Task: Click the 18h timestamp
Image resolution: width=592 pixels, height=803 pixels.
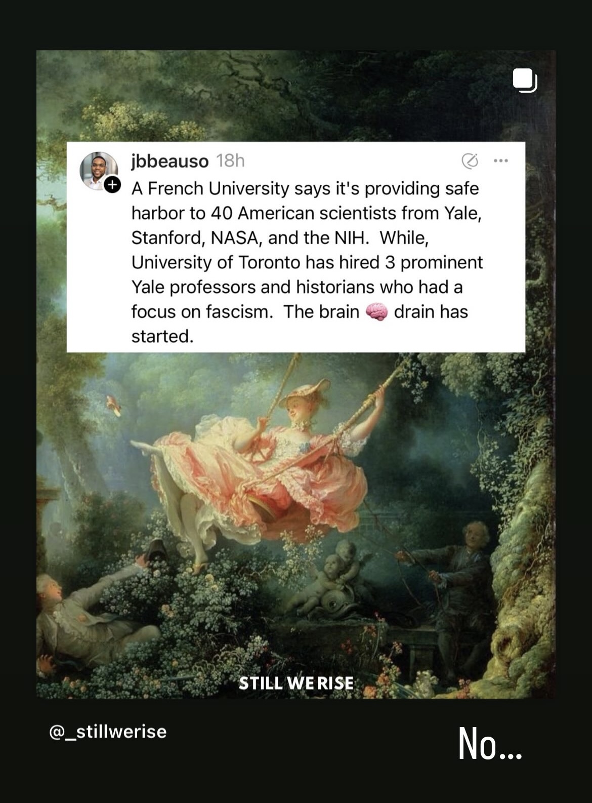Action: (230, 161)
